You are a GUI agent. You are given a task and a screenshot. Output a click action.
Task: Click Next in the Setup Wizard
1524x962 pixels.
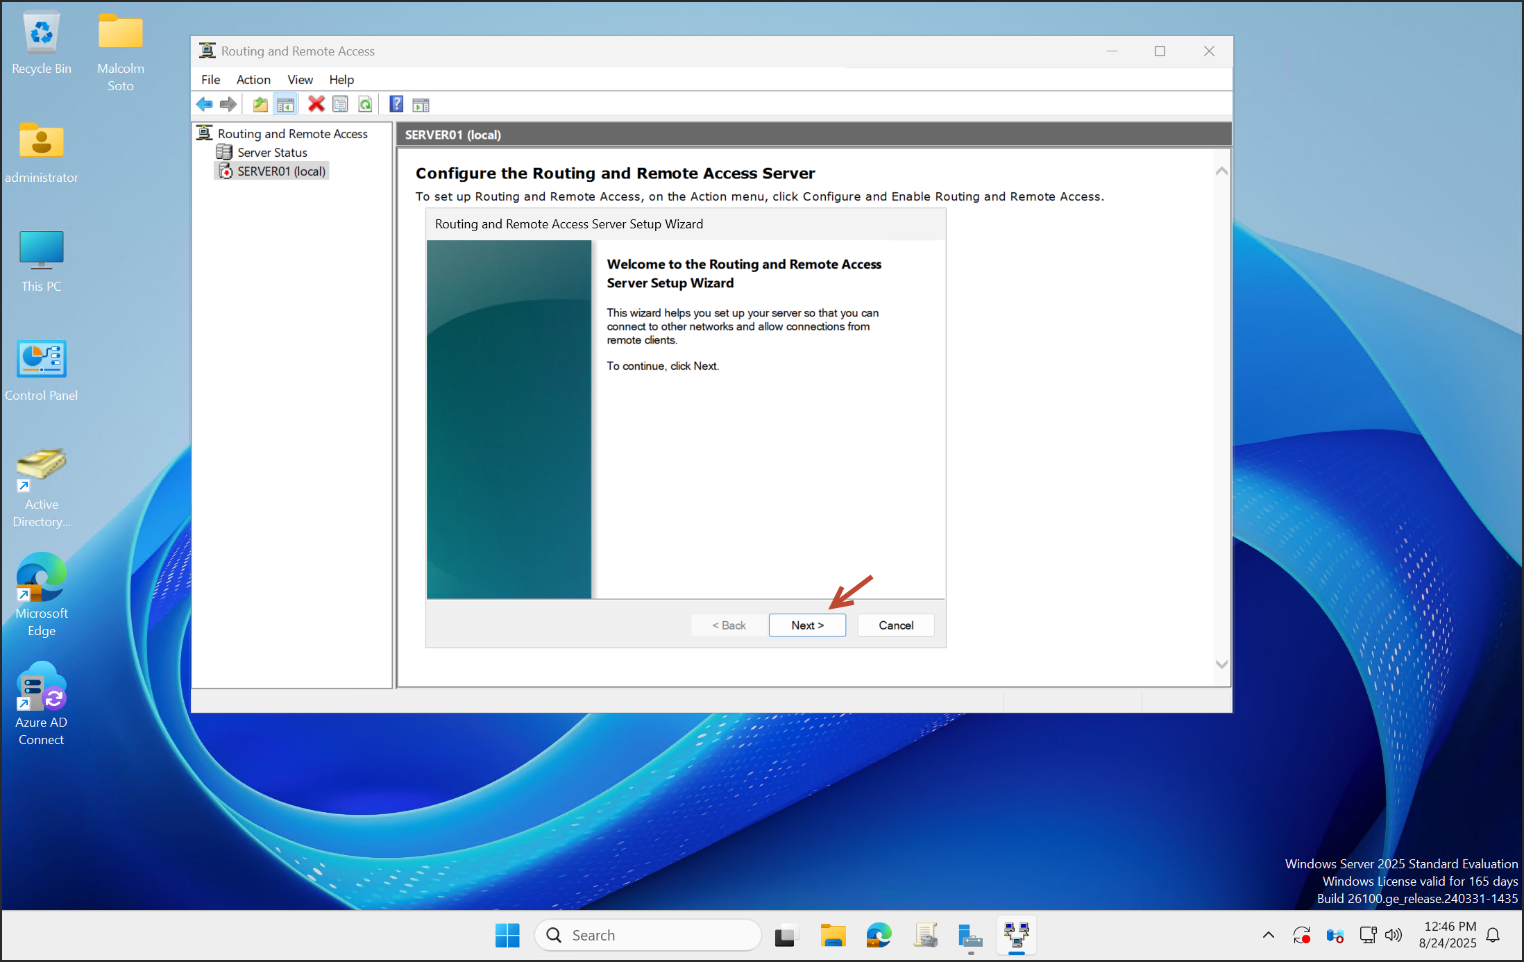(807, 625)
